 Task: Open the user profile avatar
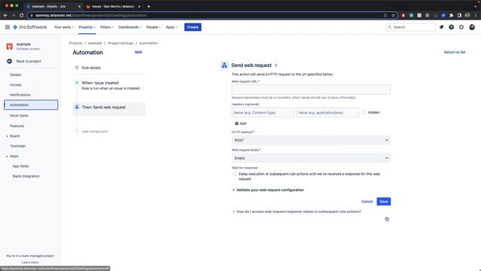(472, 27)
